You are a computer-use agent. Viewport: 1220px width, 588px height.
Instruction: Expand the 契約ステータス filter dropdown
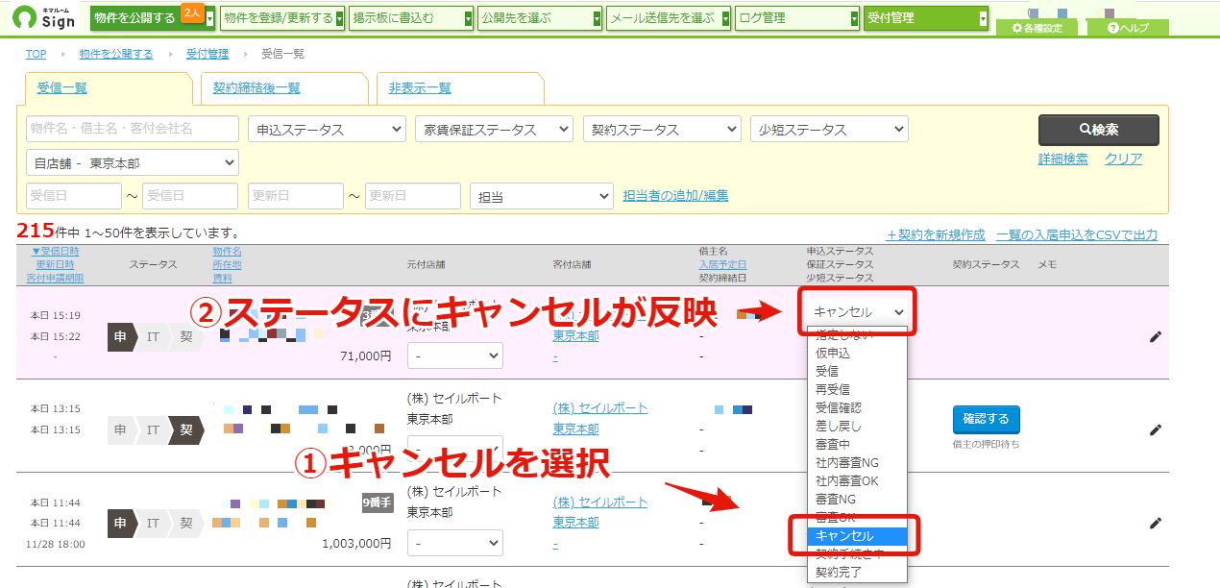point(662,130)
